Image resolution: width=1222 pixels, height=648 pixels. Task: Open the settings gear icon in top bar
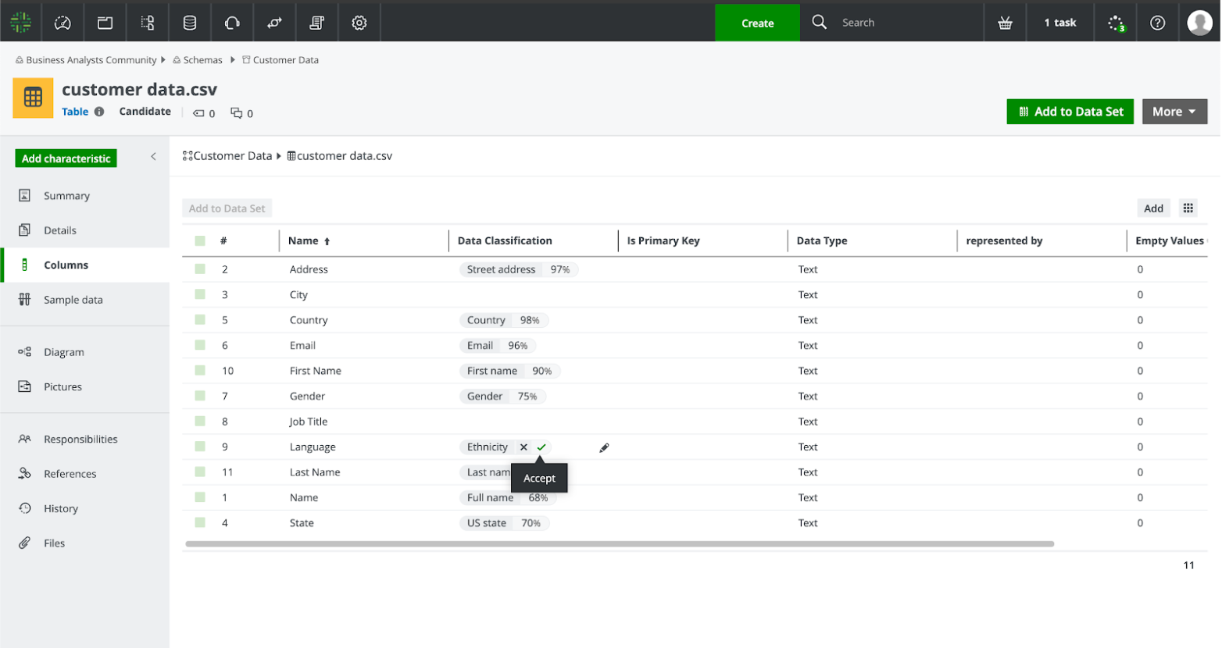tap(359, 23)
